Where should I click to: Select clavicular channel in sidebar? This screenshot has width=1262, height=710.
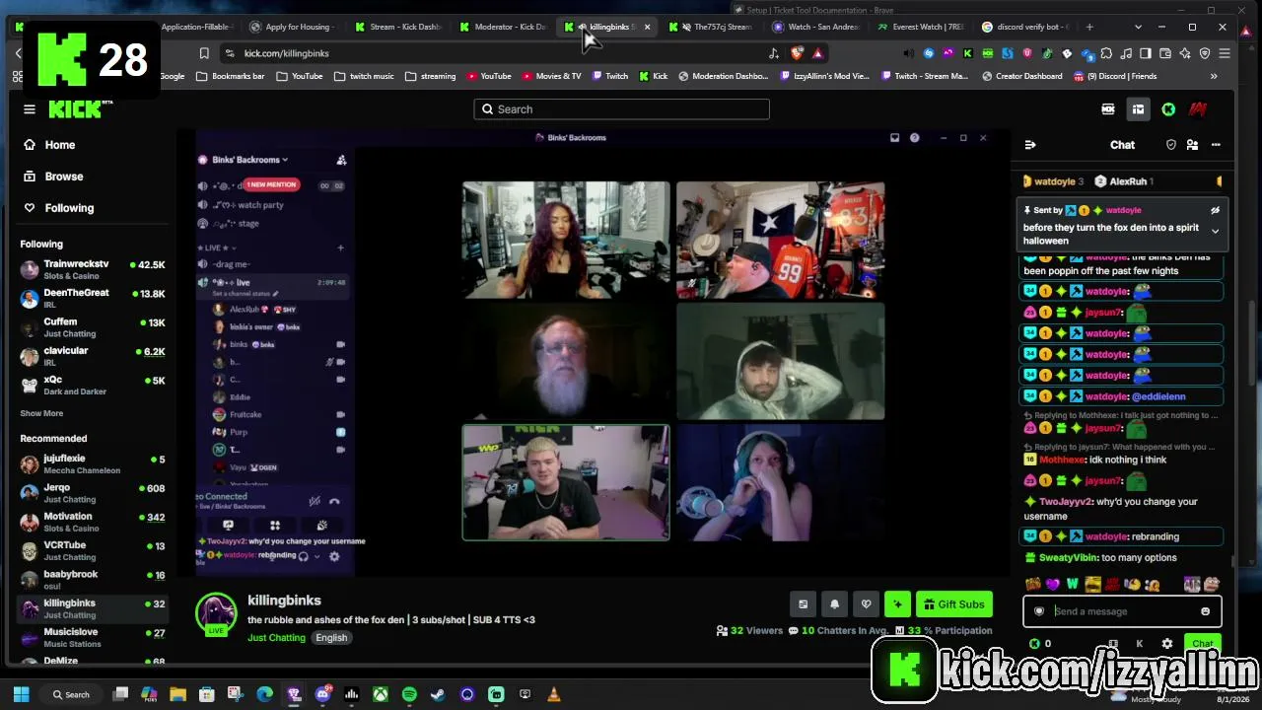93,355
